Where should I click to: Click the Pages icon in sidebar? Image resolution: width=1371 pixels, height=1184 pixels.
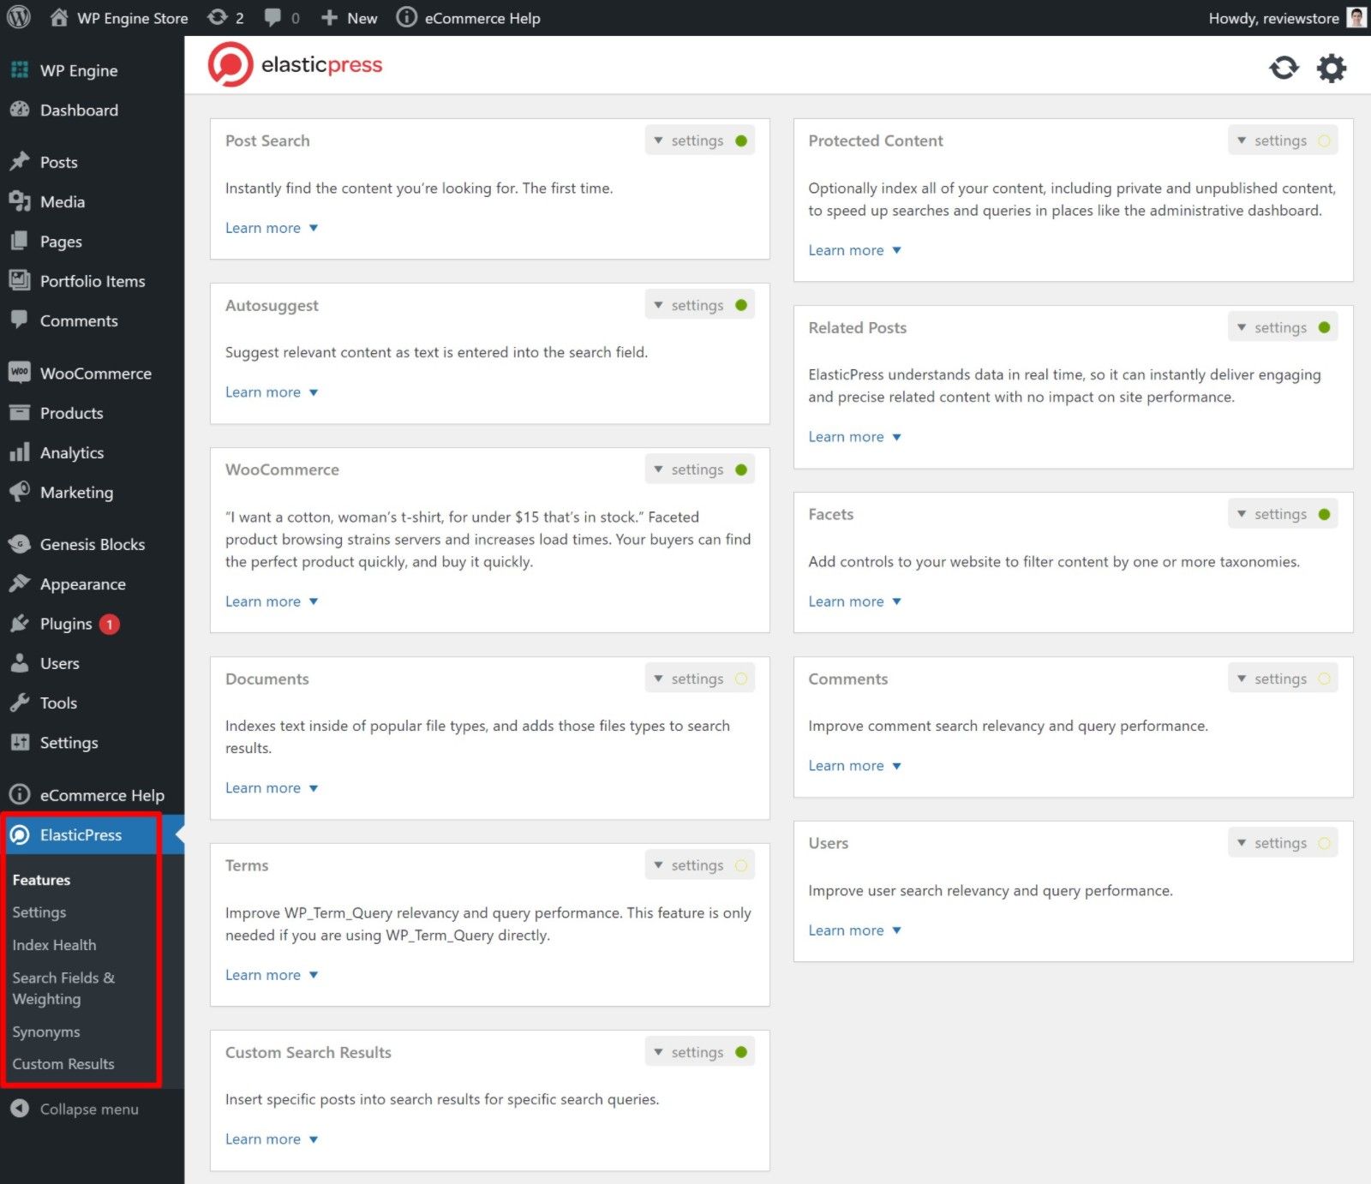[20, 242]
